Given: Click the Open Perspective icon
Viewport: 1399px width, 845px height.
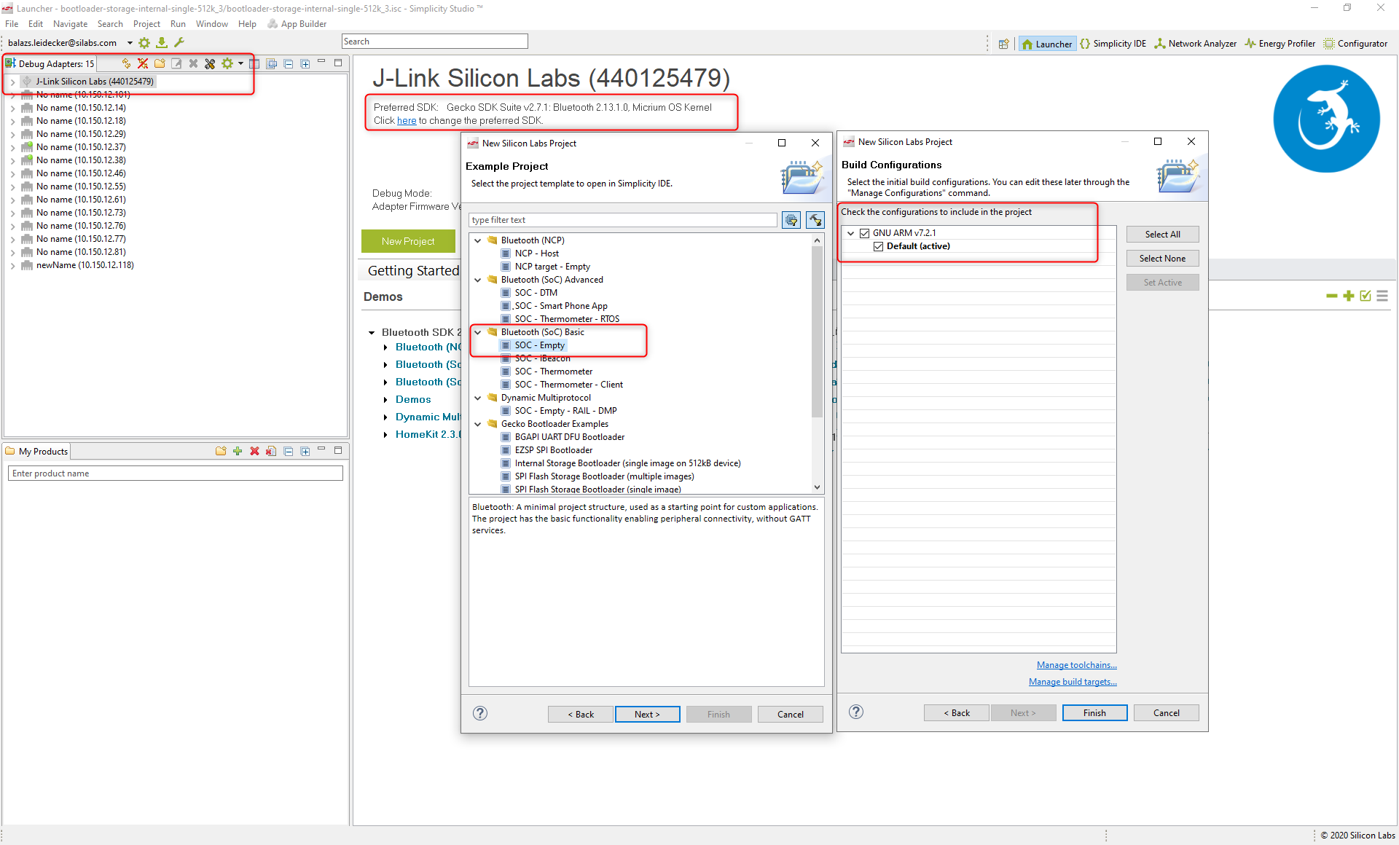Looking at the screenshot, I should pos(1003,44).
